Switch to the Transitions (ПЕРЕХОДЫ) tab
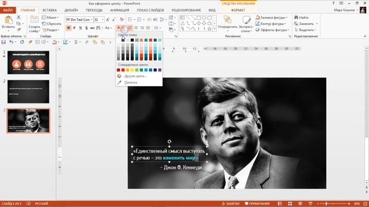The width and height of the screenshot is (369, 207). 94,10
